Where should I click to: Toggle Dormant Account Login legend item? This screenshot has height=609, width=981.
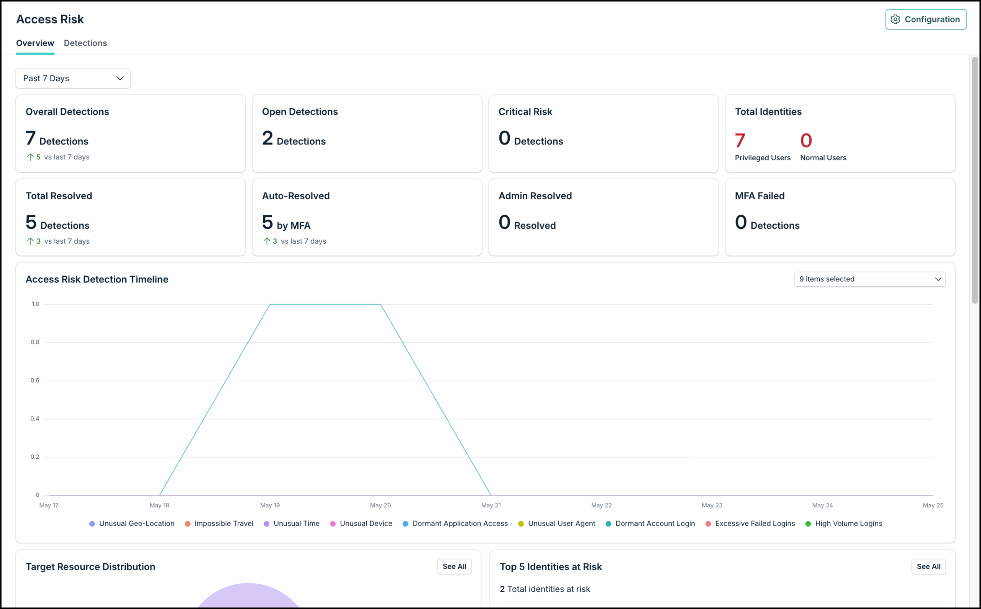click(650, 523)
